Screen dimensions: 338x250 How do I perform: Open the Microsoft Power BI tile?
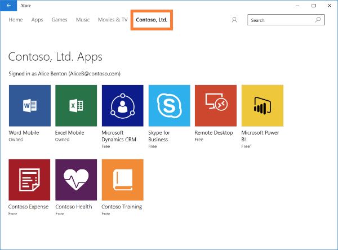(262, 106)
